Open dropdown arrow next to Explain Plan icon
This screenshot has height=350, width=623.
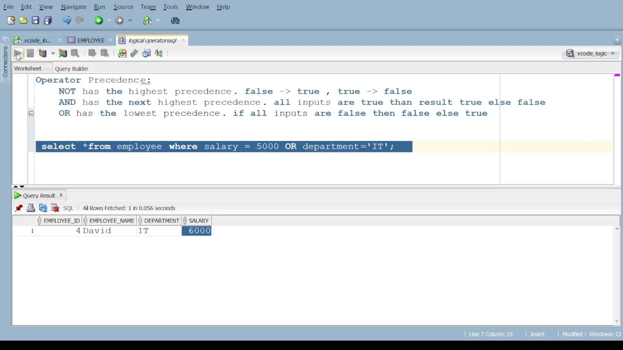pyautogui.click(x=53, y=53)
